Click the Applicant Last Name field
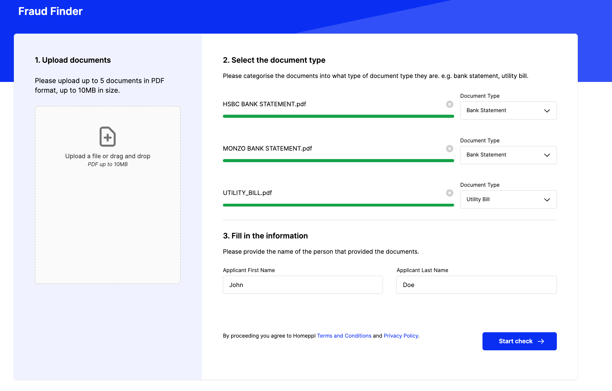 (477, 285)
